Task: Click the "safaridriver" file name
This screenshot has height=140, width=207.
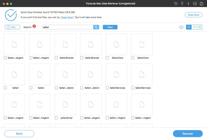Action: [67, 118]
